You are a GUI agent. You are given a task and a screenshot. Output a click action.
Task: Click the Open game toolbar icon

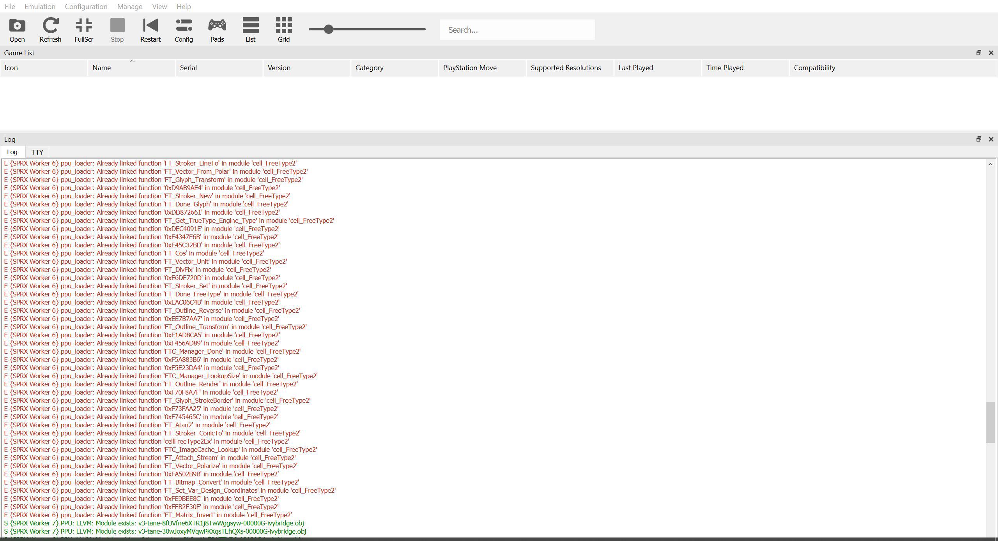(17, 30)
